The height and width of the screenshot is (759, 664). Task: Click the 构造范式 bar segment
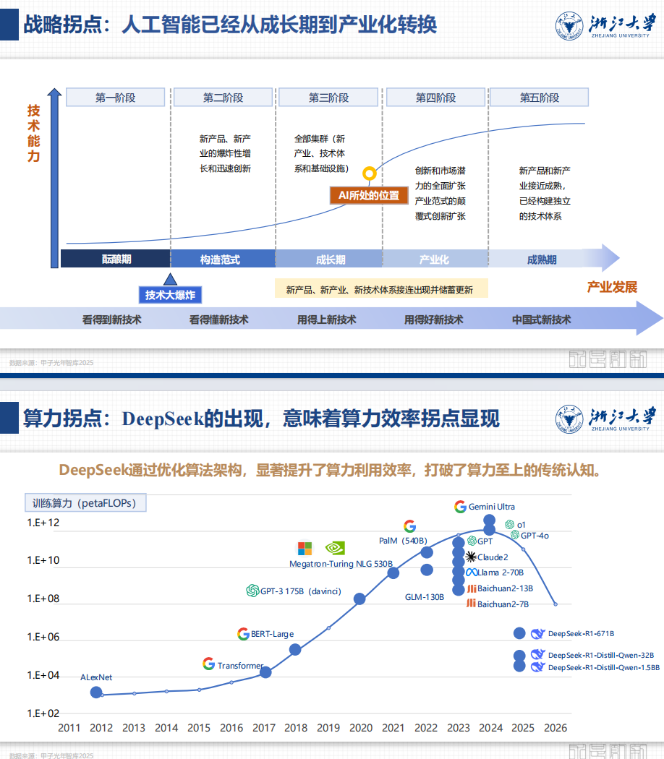[x=223, y=259]
